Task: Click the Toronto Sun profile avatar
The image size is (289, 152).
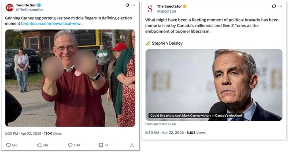Action: 10,8
